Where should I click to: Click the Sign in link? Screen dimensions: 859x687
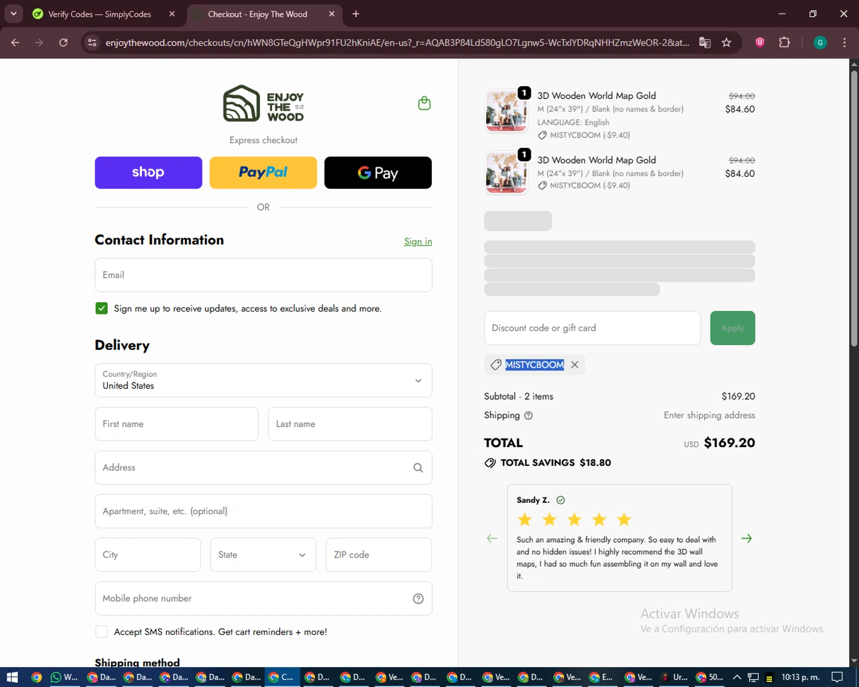(x=418, y=242)
